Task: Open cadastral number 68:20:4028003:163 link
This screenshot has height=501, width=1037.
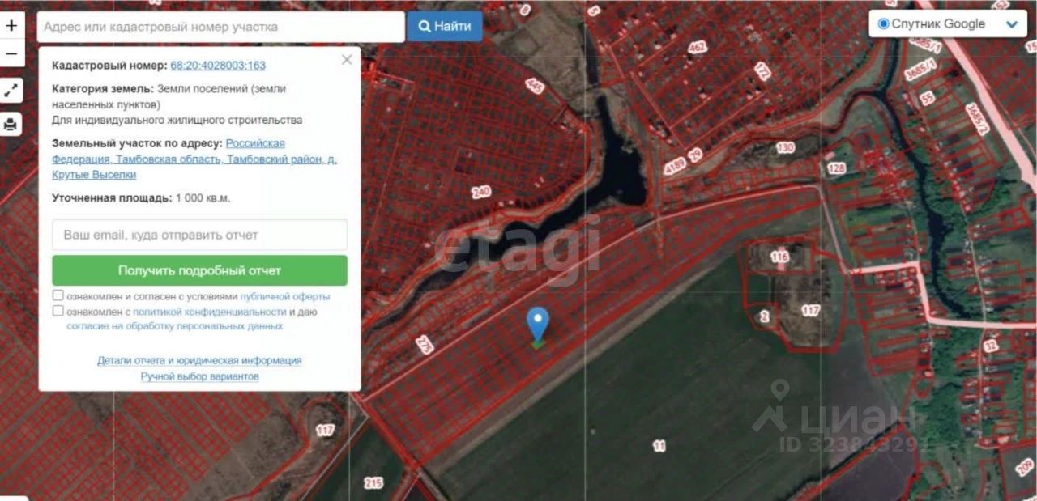Action: 218,66
